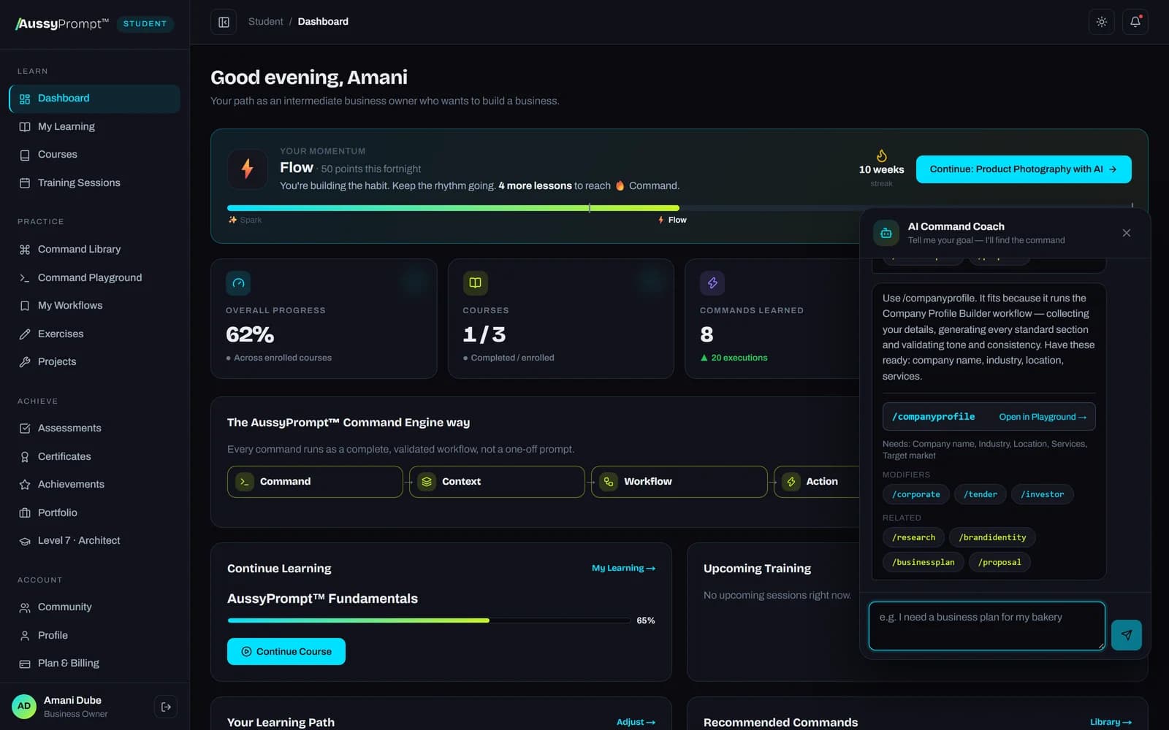
Task: Click the logout icon beside Amani Dube
Action: pos(166,707)
